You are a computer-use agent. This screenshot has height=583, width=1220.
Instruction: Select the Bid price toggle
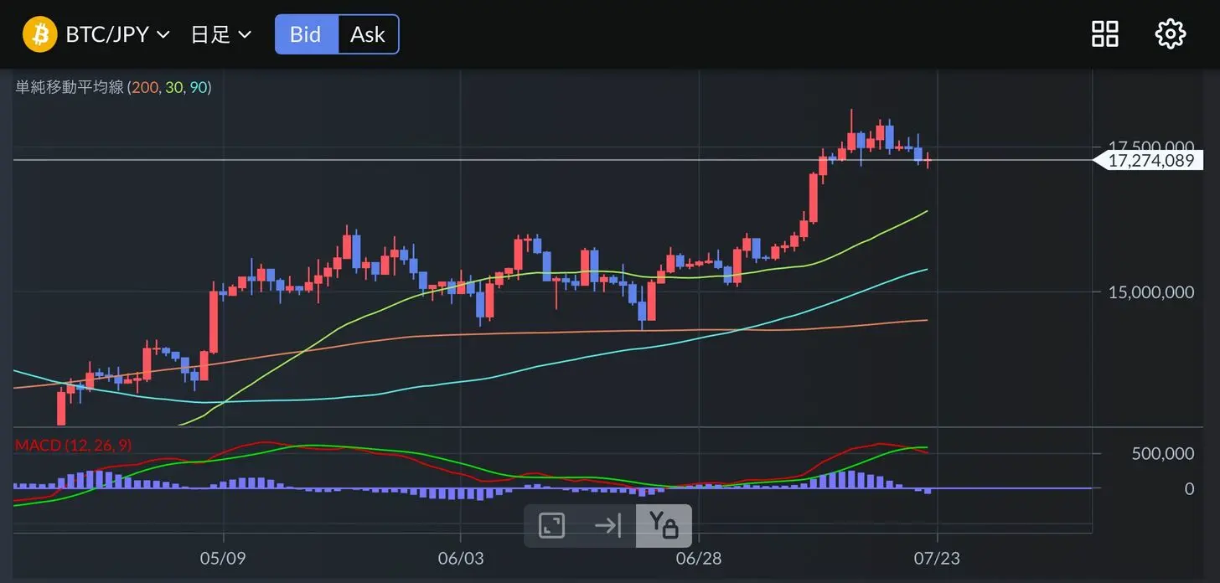[307, 34]
